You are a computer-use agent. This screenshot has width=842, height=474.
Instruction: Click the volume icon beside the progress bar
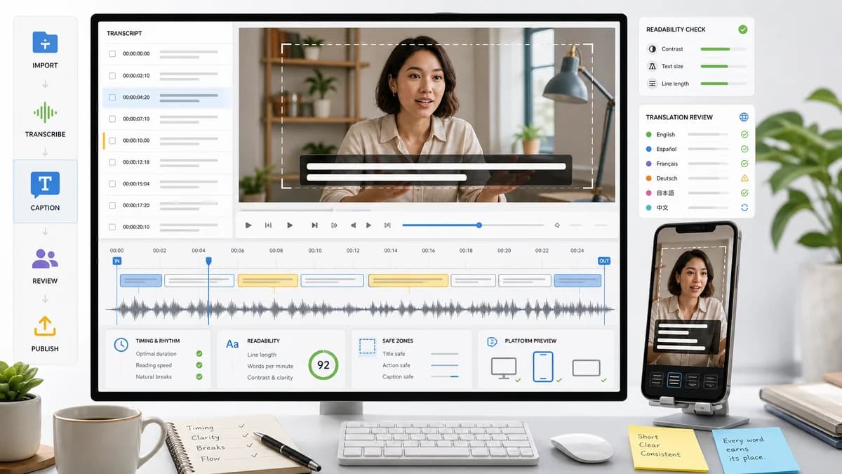(x=557, y=225)
